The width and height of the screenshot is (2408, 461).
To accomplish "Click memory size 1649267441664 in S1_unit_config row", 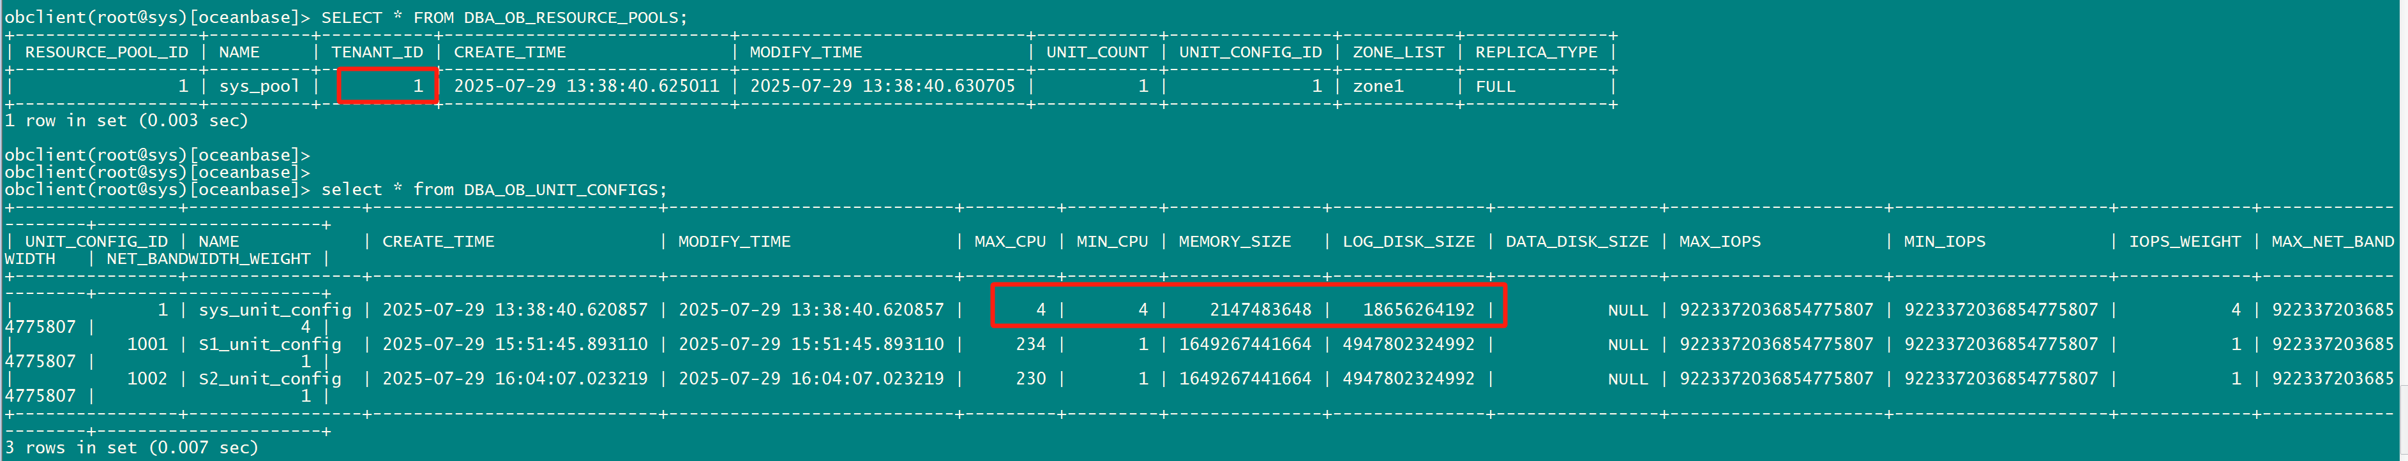I will coord(1245,344).
